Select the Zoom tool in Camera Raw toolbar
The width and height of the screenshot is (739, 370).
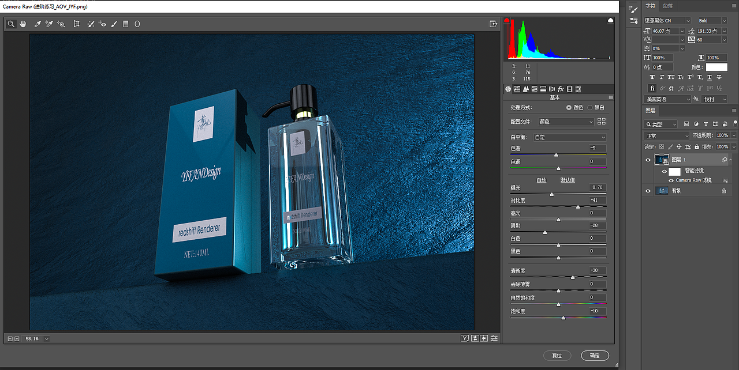tap(11, 24)
